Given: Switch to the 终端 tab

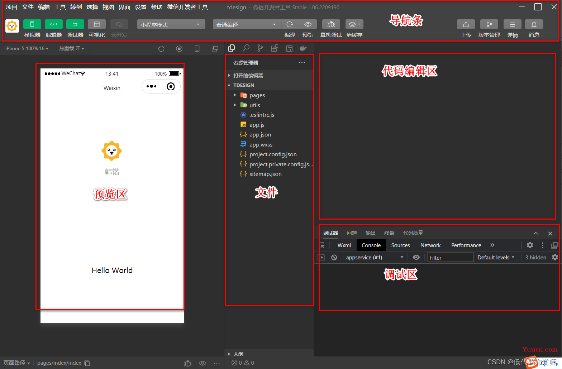Looking at the screenshot, I should (x=389, y=233).
